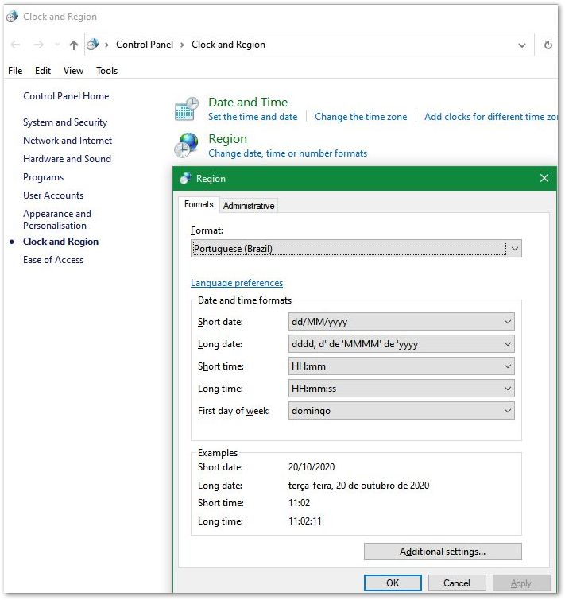This screenshot has height=600, width=565.
Task: Click Clock and Region window title icon
Action: pos(12,17)
